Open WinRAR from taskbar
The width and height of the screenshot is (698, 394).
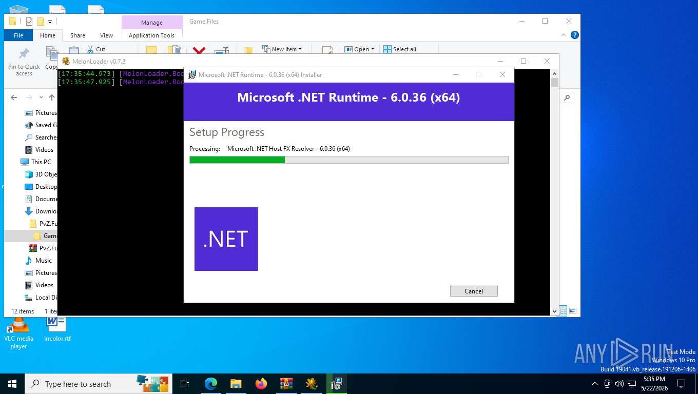[x=286, y=384]
